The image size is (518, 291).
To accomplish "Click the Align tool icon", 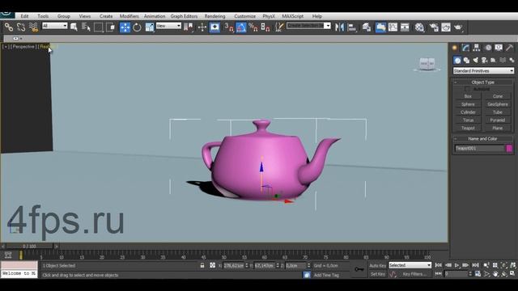I will 352,27.
